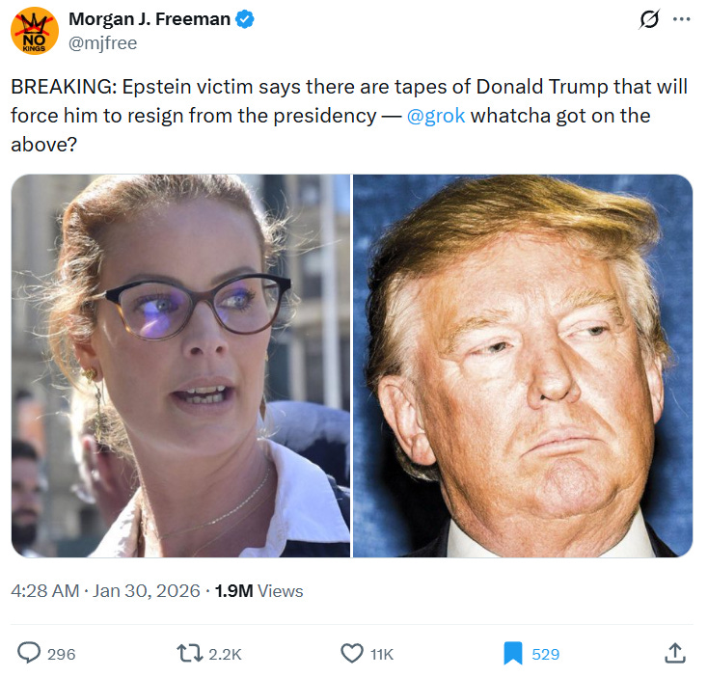This screenshot has height=677, width=708.
Task: Open the No Kings profile avatar
Action: click(x=35, y=31)
